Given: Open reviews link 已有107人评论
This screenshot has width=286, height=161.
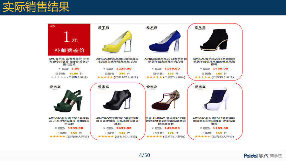Looking at the screenshot, I should coord(126,77).
